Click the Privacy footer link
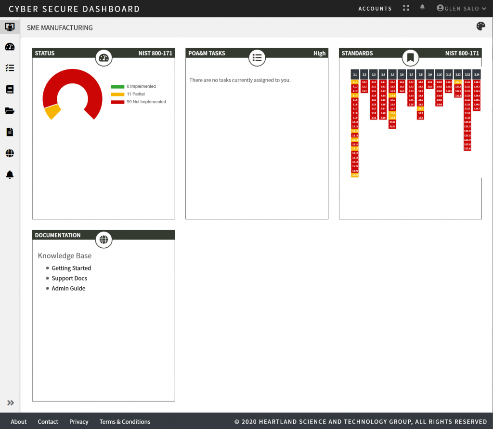The width and height of the screenshot is (493, 429). point(78,421)
